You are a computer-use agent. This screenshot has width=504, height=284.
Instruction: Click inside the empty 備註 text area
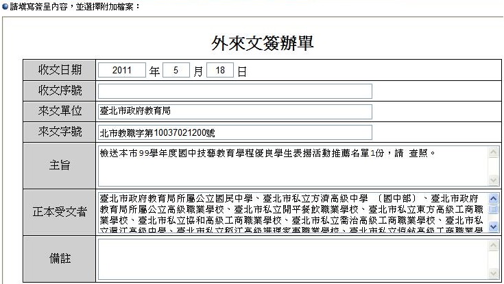[293, 259]
